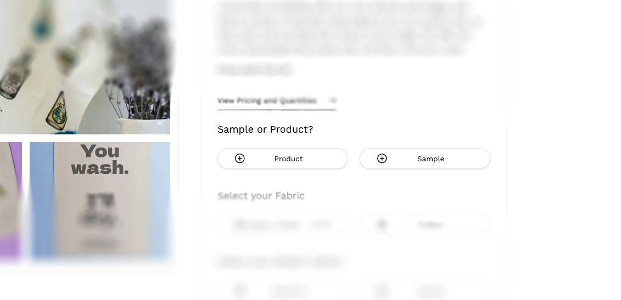This screenshot has width=621, height=300.
Task: Click the blurred heading below the fabric options
Action: tap(281, 262)
